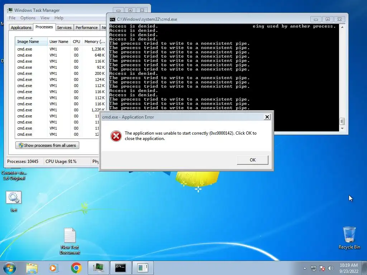Select the Processes tab
Image resolution: width=367 pixels, height=275 pixels.
[x=44, y=27]
